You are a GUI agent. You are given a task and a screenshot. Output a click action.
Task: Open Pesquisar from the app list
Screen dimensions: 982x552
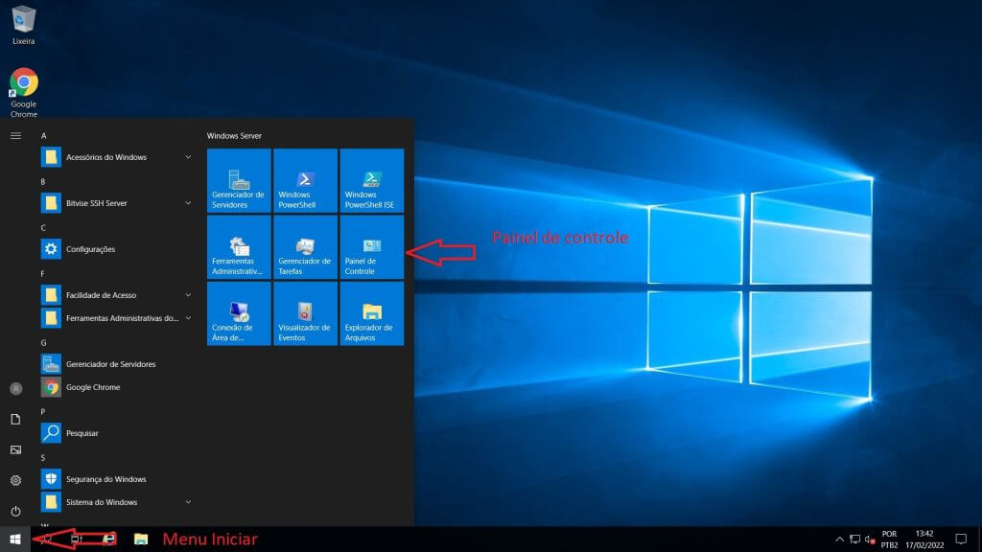(x=117, y=433)
